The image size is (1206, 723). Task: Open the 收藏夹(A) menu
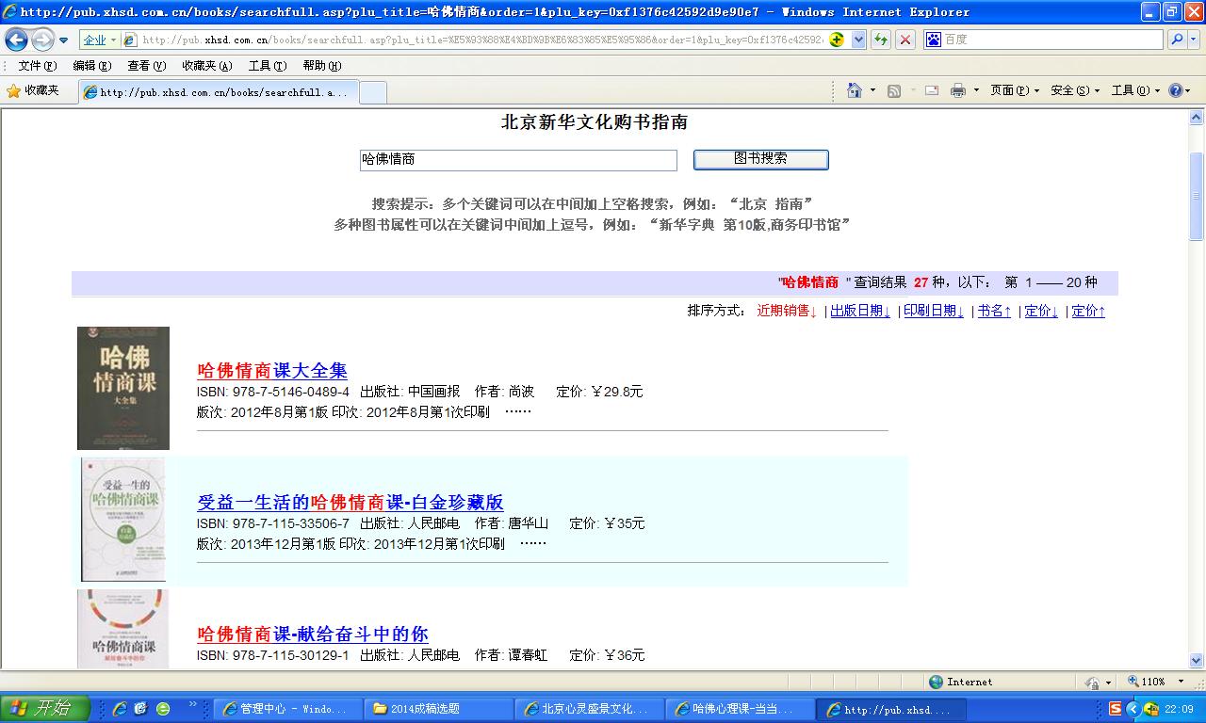[206, 66]
